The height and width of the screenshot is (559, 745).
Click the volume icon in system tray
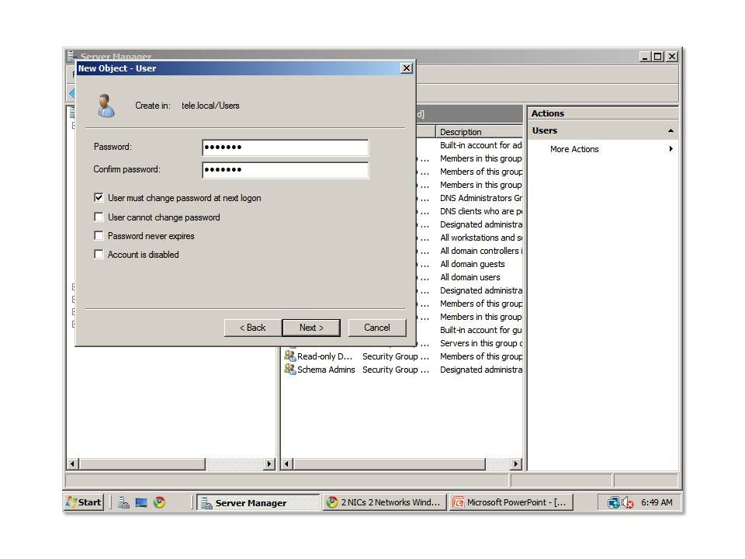pos(627,502)
